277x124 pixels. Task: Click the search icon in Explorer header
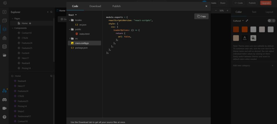coord(51,12)
